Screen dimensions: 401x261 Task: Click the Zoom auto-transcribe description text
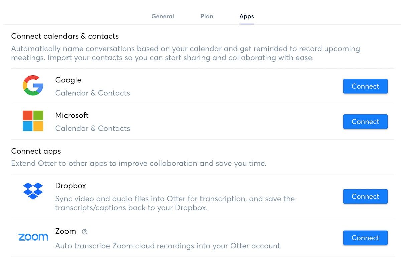pos(167,246)
